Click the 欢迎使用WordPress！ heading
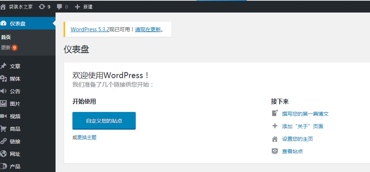Screen dimensions: 370x172 [111, 76]
